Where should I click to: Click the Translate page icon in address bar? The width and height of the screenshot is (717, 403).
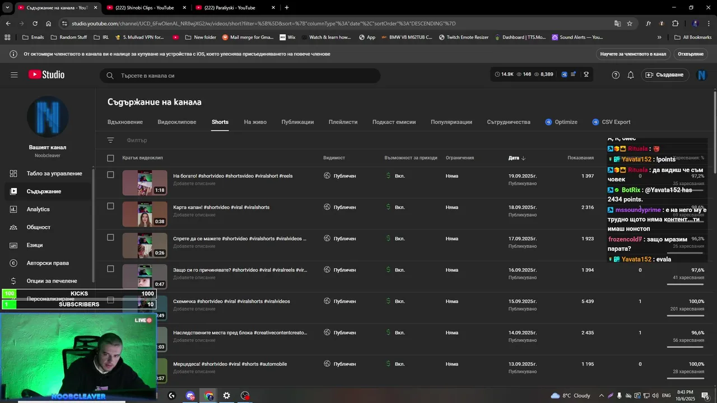(617, 24)
